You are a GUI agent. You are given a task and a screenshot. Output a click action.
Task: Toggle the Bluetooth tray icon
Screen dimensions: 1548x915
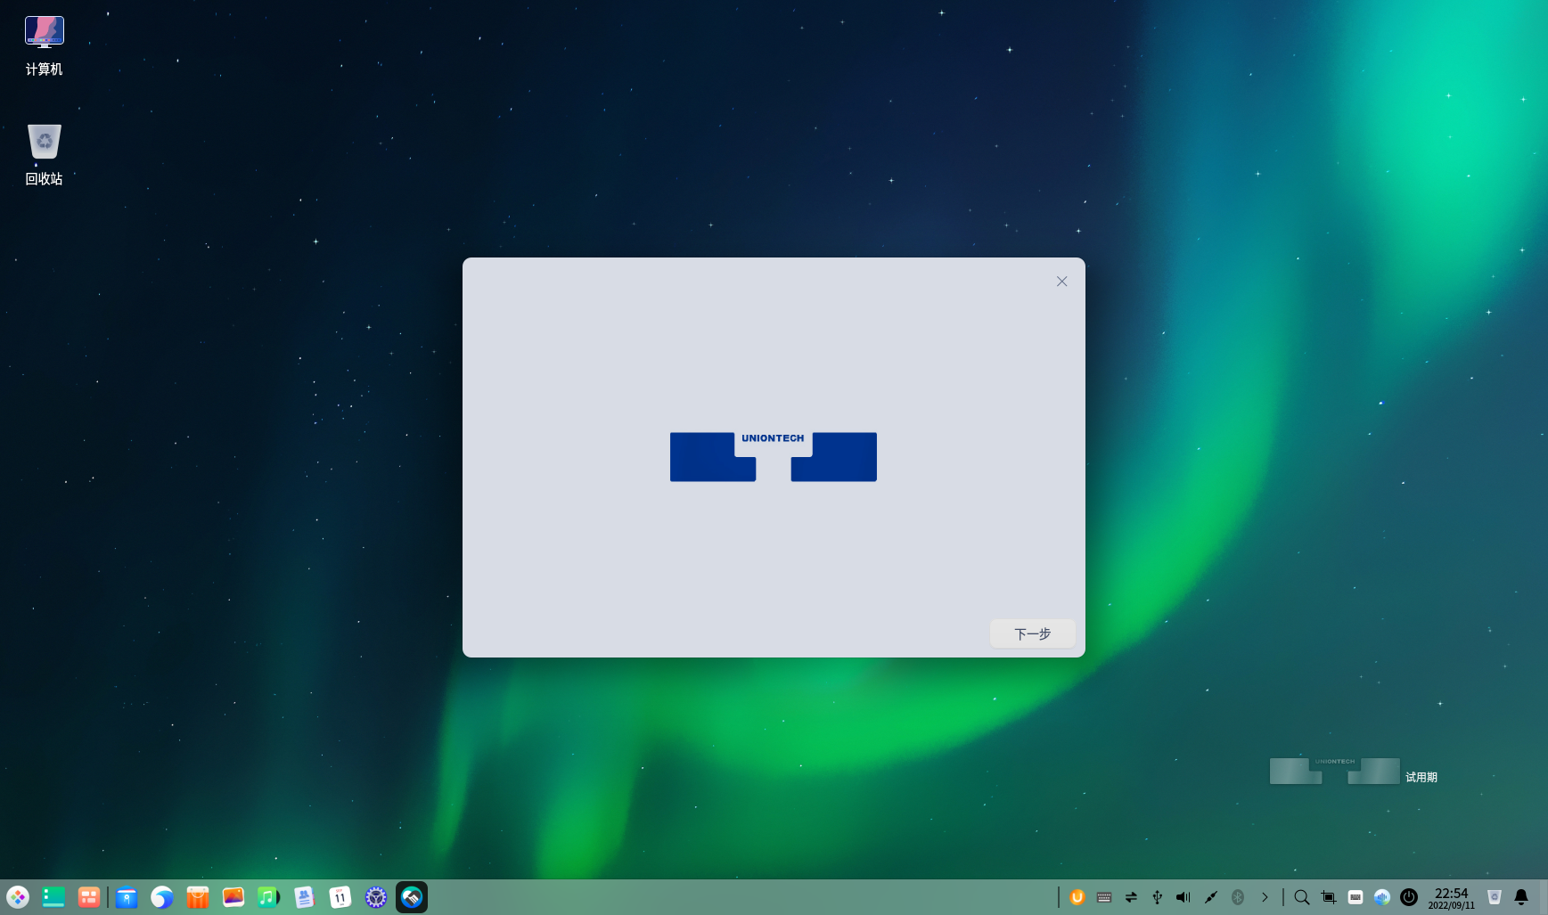point(1238,897)
